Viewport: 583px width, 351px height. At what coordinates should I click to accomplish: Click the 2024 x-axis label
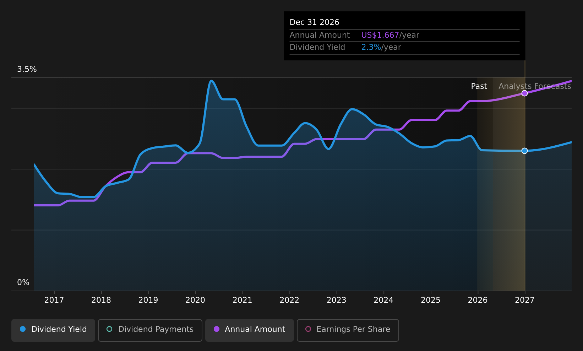tap(383, 300)
